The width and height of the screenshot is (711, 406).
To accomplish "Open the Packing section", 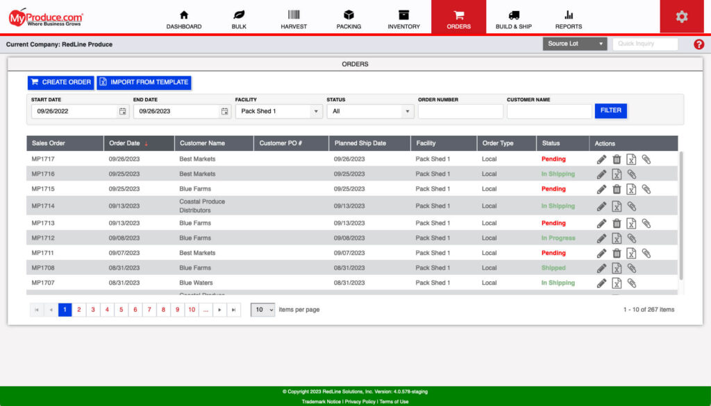I will pyautogui.click(x=349, y=17).
